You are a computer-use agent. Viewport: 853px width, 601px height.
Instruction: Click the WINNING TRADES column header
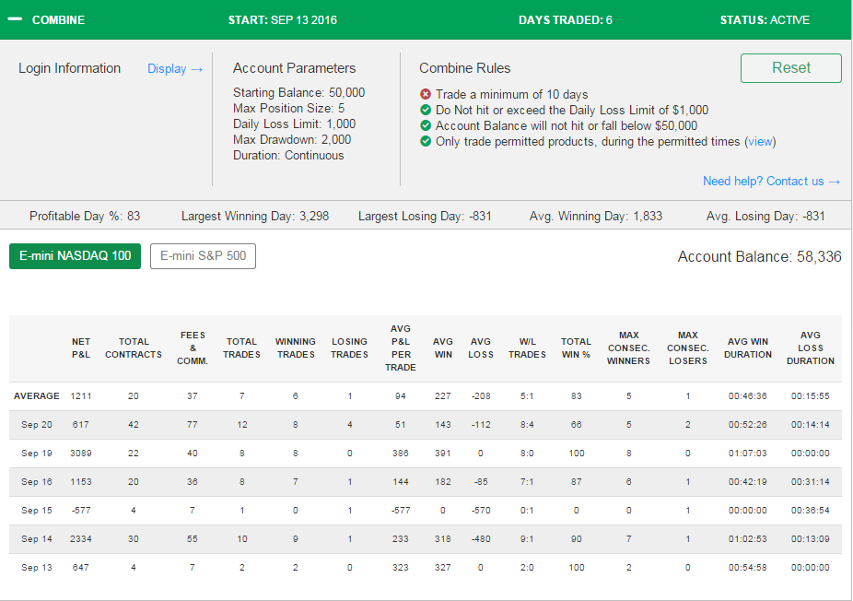point(296,348)
